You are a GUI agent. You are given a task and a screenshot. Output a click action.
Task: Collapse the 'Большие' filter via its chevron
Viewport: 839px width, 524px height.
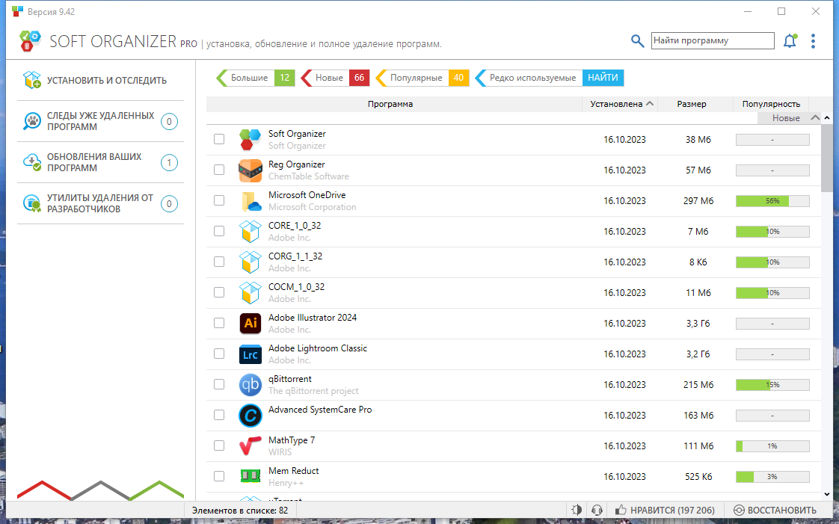click(221, 78)
